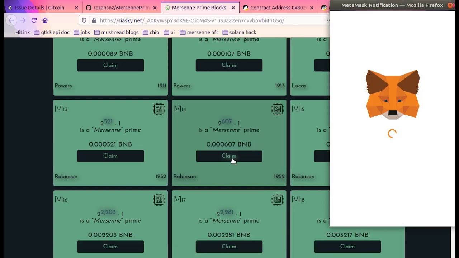Select the Mersenne Prime Blocks tab
Image resolution: width=459 pixels, height=258 pixels.
(x=199, y=8)
